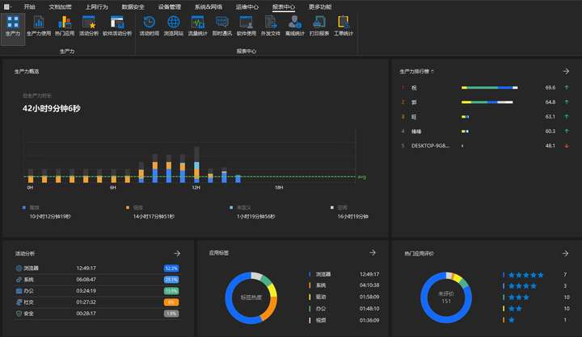The width and height of the screenshot is (582, 337).
Task: Select 办公 row showing 03:24:19
Action: [98, 291]
